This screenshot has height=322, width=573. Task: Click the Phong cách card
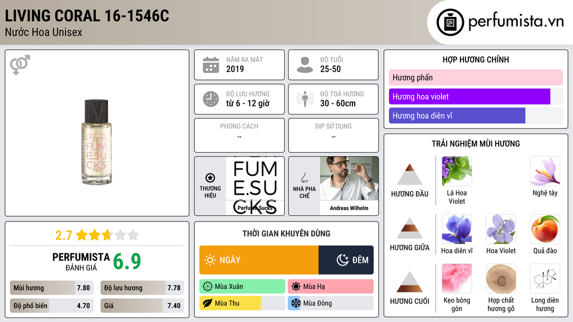point(239,135)
